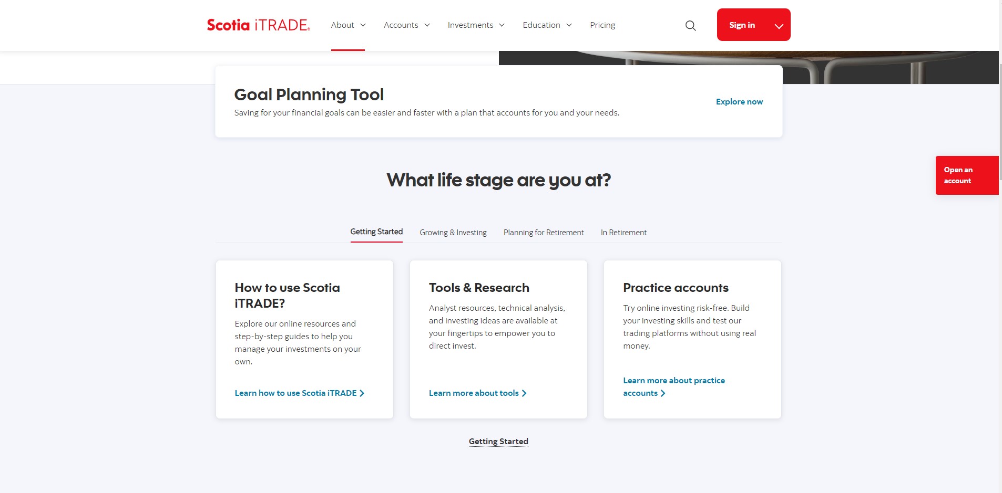Click the Tools & Research card heading

[479, 288]
